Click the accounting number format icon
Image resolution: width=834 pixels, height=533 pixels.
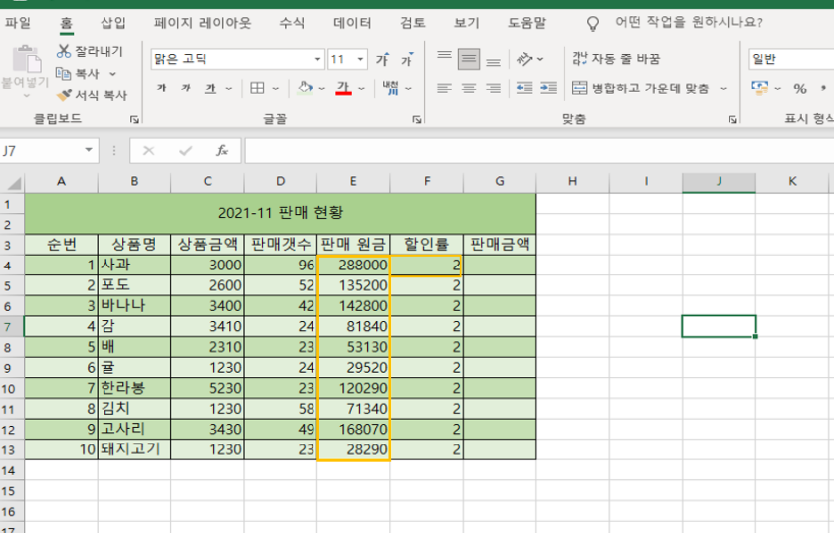pyautogui.click(x=759, y=88)
